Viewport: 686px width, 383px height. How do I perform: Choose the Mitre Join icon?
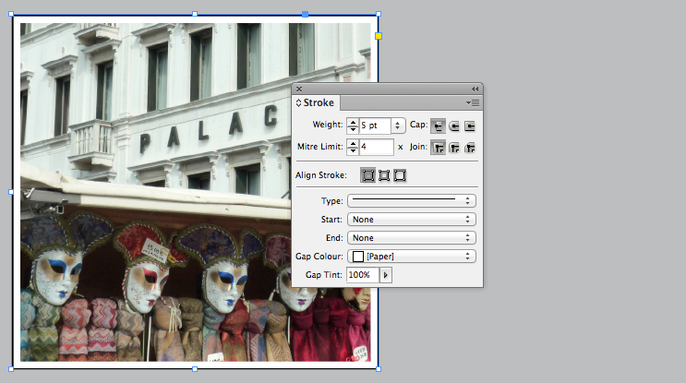[x=438, y=148]
